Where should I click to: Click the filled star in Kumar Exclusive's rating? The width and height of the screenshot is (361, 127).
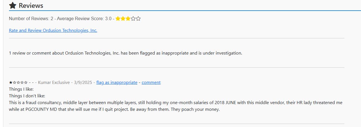coord(11,83)
